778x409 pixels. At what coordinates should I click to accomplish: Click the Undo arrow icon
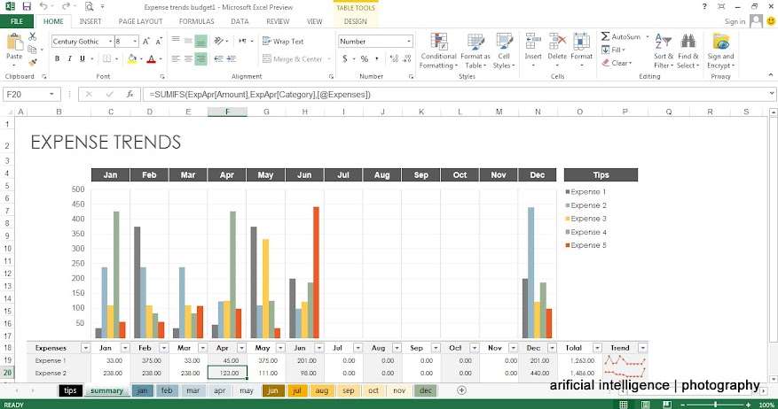pos(43,6)
